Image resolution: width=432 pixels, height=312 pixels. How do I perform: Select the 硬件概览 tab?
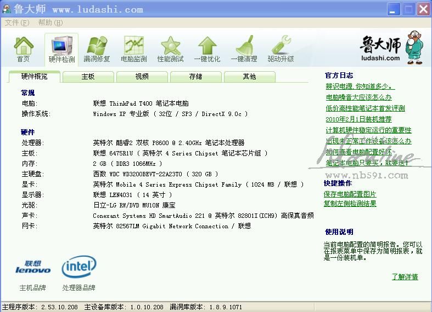coord(35,76)
